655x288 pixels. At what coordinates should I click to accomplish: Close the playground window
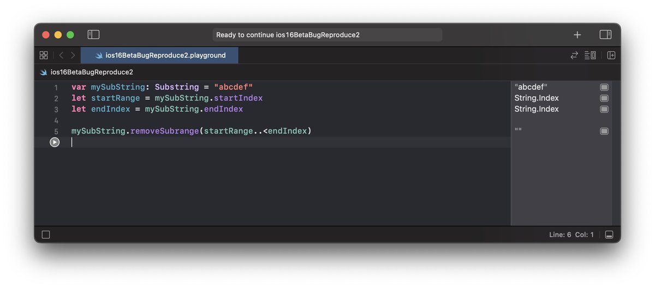tap(46, 35)
